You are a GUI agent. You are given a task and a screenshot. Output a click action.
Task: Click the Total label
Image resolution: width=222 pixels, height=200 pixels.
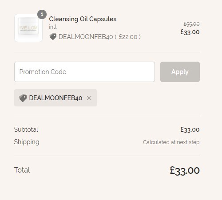(x=22, y=170)
